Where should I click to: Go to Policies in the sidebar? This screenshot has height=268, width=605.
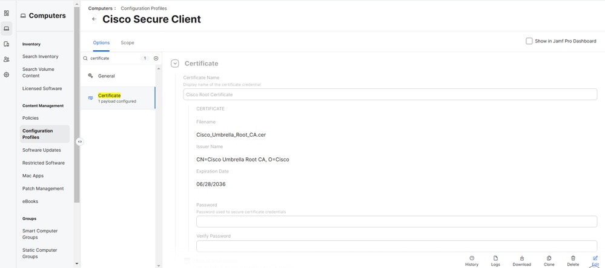click(x=30, y=118)
